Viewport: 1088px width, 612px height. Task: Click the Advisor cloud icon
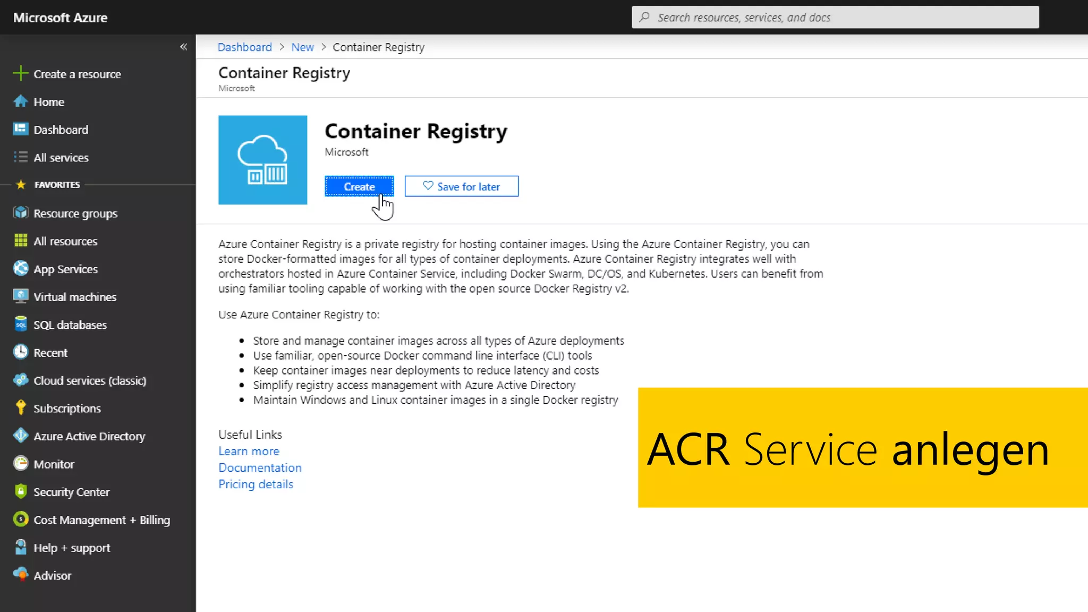pos(20,575)
